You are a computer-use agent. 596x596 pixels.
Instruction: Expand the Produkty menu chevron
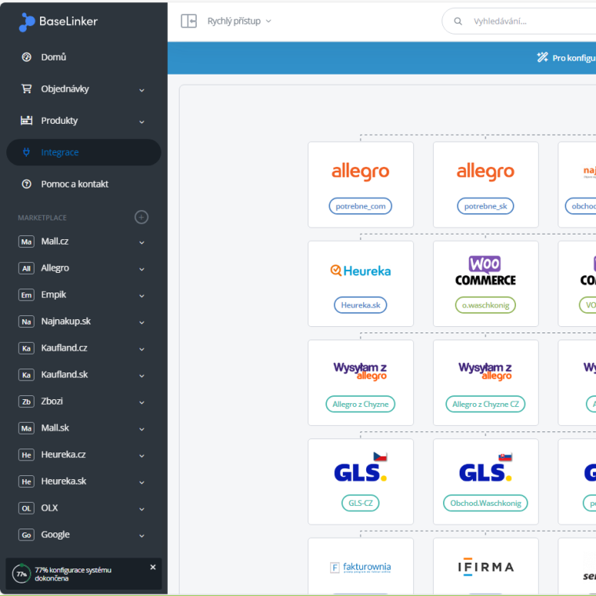click(x=142, y=122)
